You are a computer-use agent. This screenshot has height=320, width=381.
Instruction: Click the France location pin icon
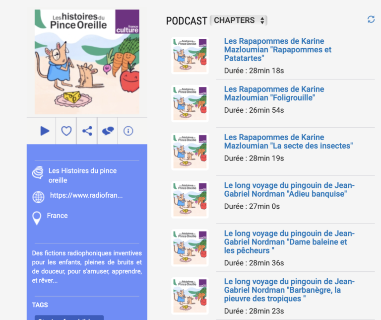click(x=37, y=218)
